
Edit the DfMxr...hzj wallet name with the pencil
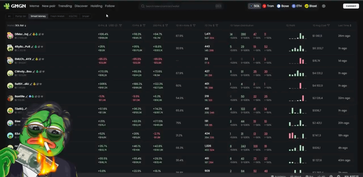[x=30, y=34]
